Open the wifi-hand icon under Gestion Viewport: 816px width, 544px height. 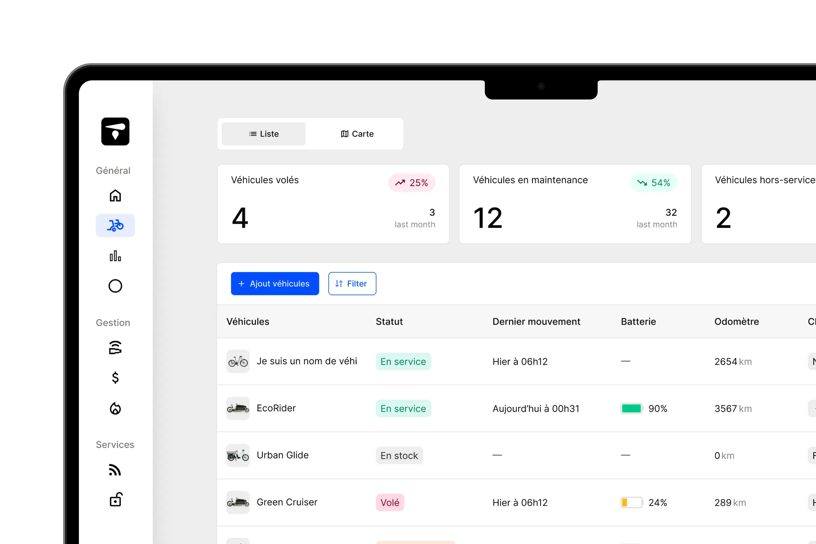pos(115,347)
